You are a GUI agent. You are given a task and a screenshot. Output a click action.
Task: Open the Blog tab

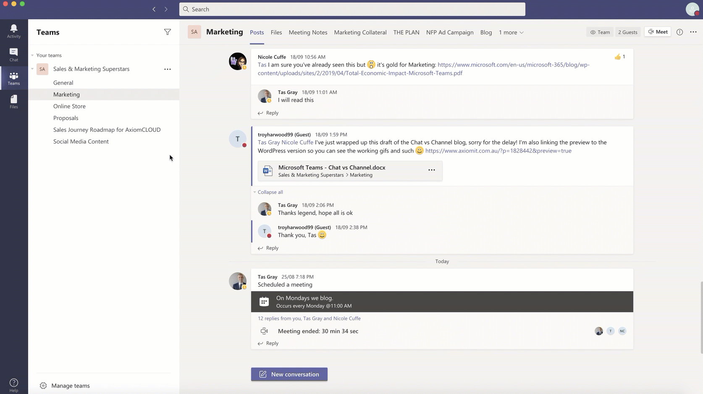[486, 32]
